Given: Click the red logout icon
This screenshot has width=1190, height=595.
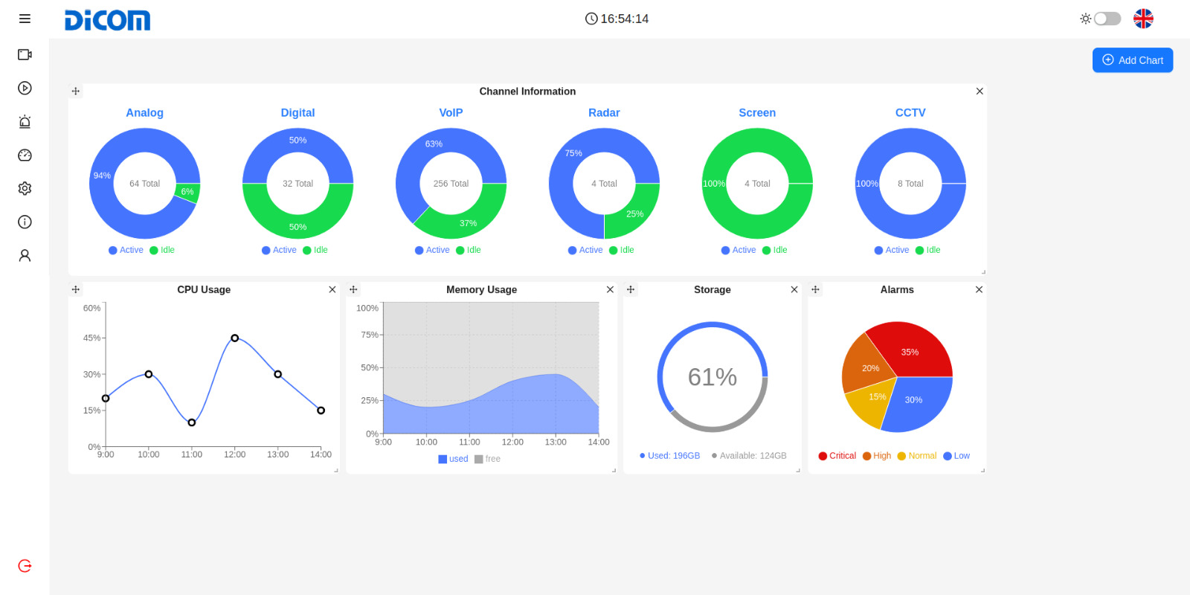Looking at the screenshot, I should coord(25,566).
